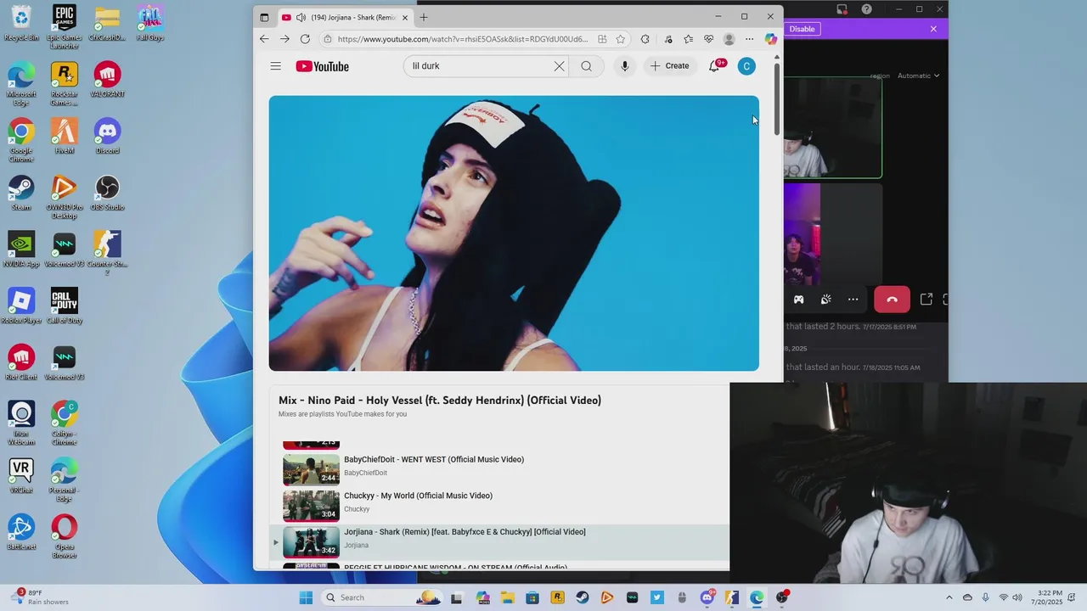
Task: Open Steam from the taskbar
Action: pyautogui.click(x=583, y=597)
